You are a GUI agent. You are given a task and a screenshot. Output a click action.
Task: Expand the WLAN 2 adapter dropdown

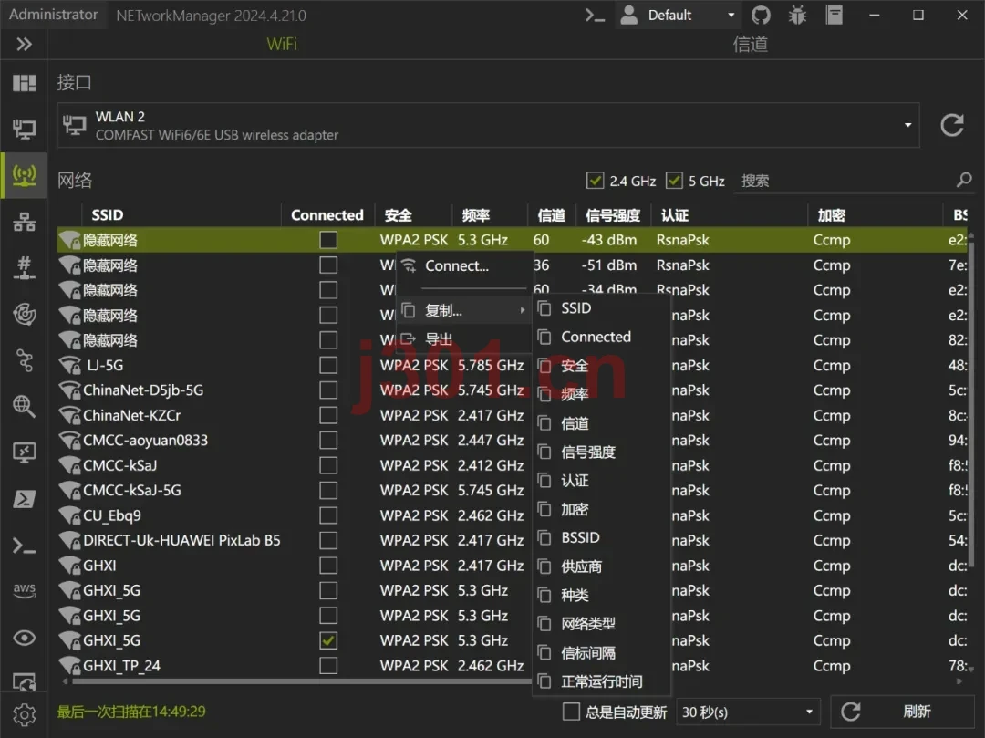tap(907, 125)
